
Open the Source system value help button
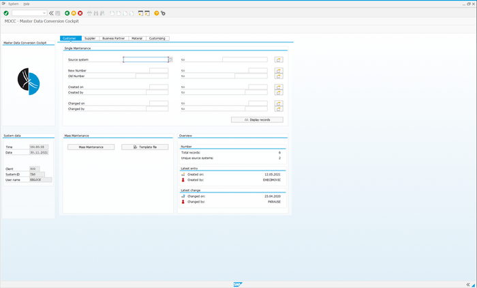pos(170,60)
